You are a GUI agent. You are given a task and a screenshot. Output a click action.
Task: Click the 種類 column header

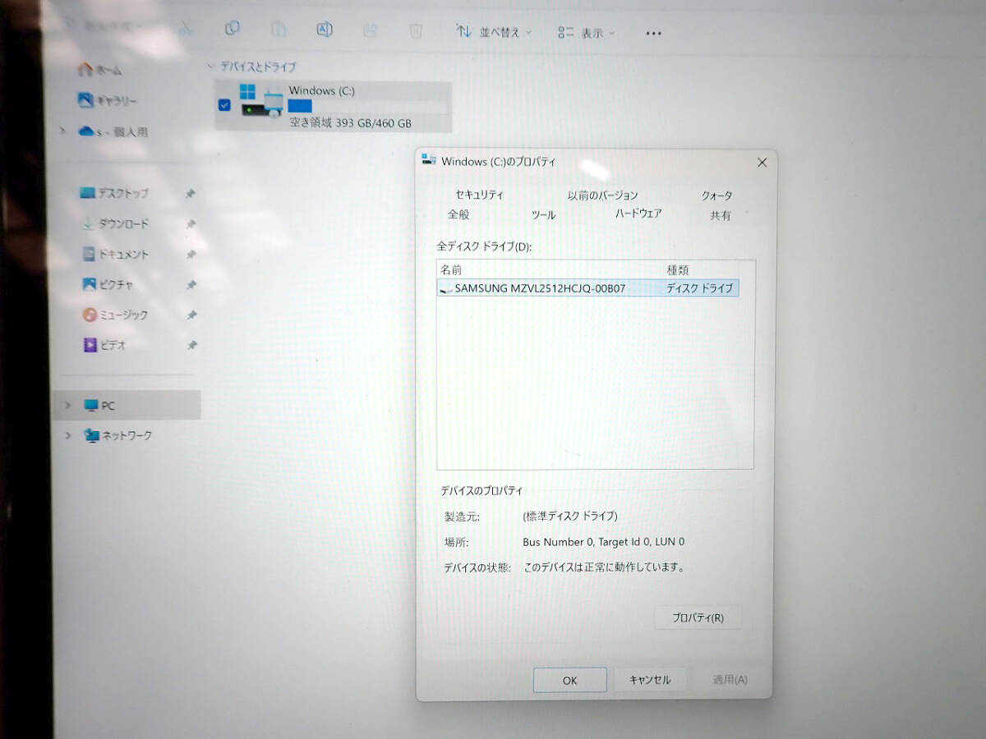[678, 269]
